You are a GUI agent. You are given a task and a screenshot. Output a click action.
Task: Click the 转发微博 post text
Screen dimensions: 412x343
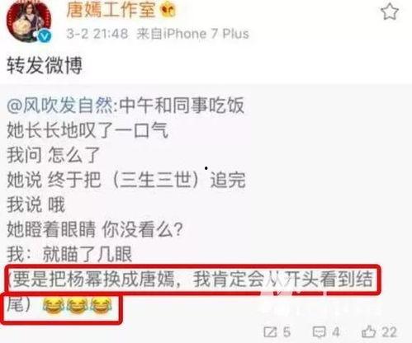coord(45,66)
